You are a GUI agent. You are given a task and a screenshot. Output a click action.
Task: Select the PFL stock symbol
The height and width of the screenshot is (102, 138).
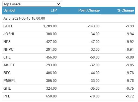click(7, 96)
